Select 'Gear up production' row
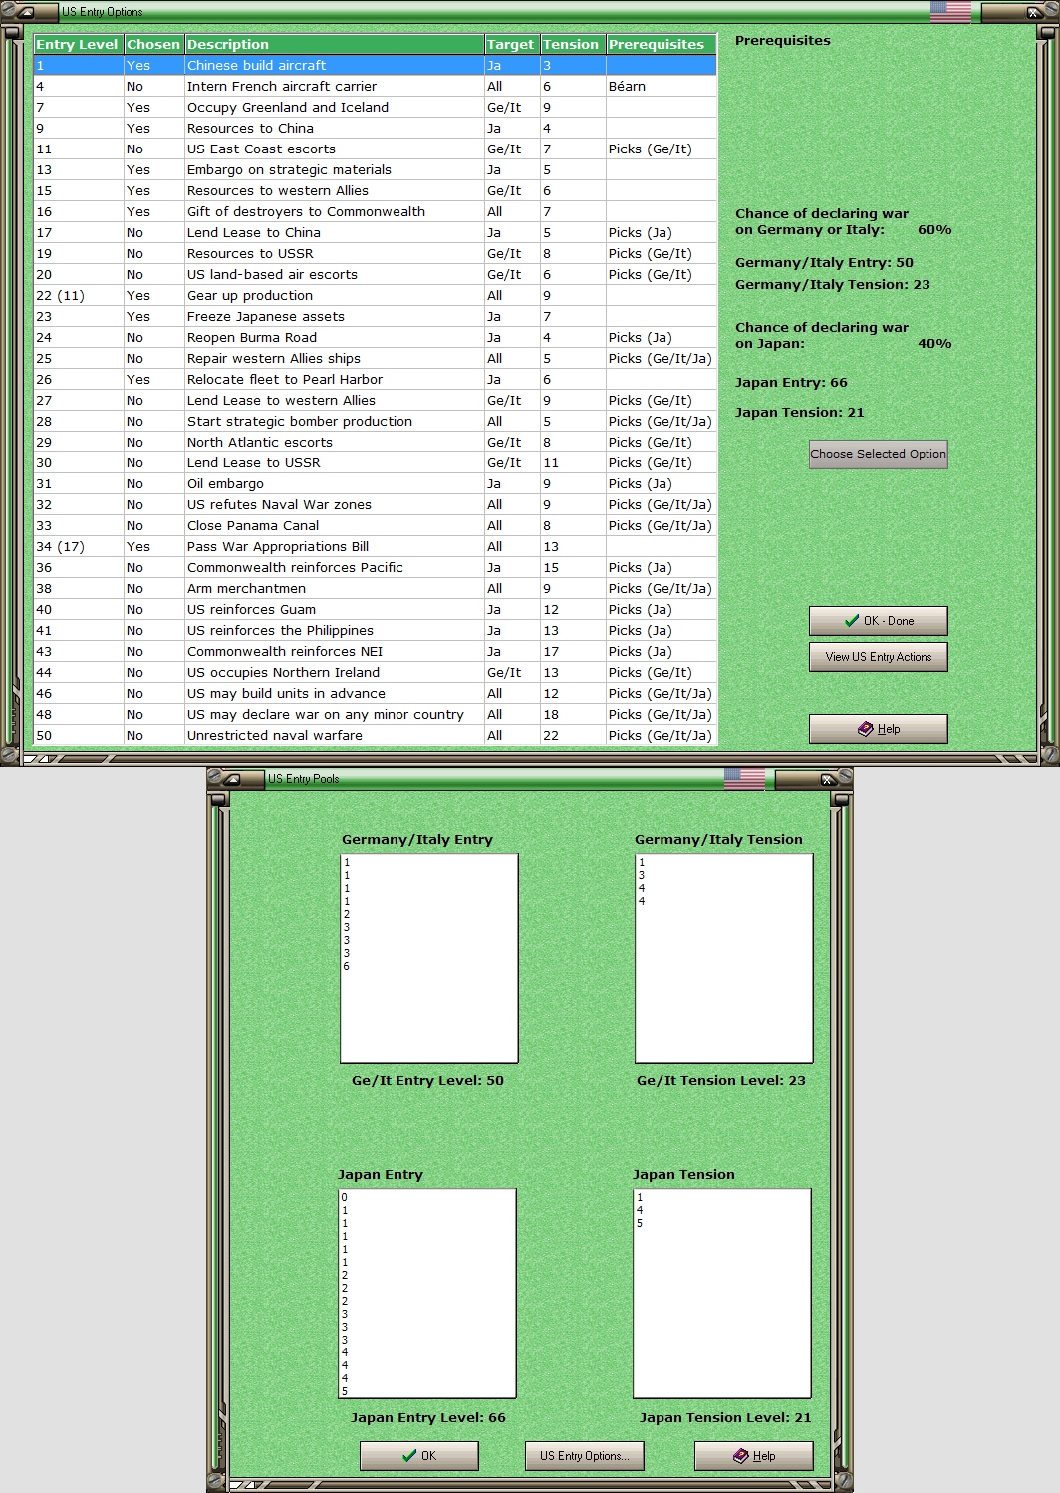Screen dimensions: 1060x1493 point(376,295)
